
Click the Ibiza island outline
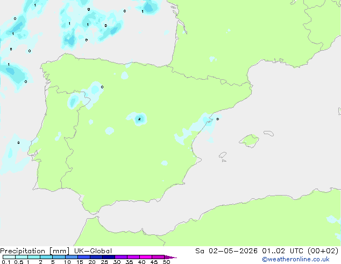pos(223,155)
